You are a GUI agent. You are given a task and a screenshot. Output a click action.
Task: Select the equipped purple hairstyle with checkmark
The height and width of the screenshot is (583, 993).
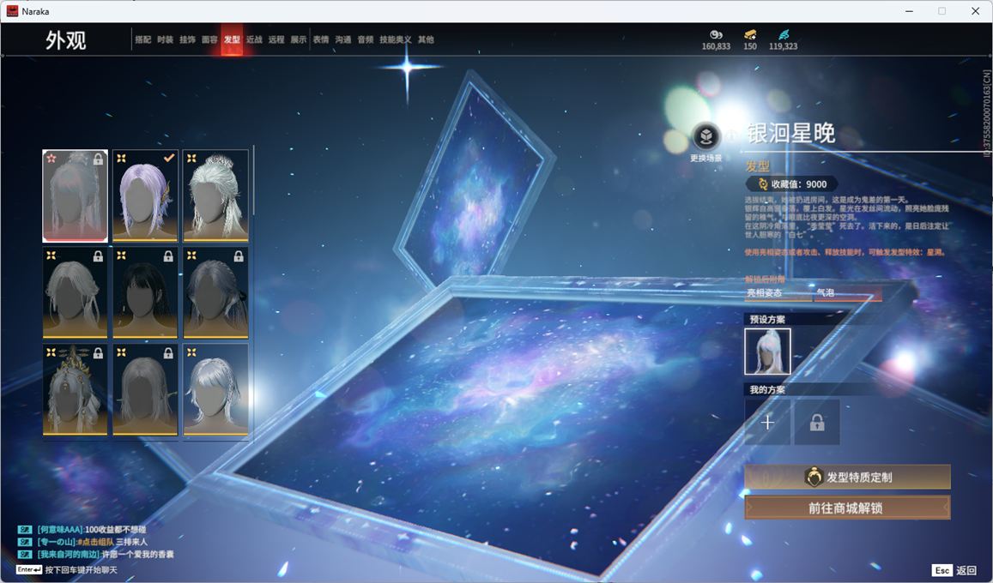[145, 196]
